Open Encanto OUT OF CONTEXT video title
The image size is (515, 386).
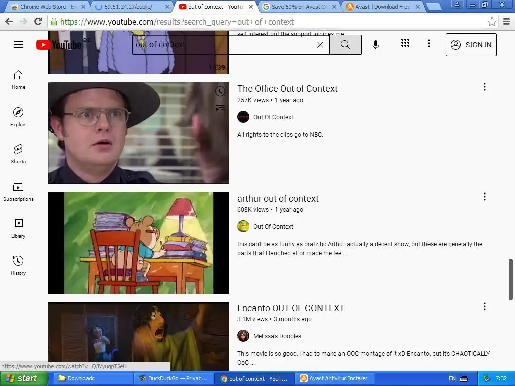[291, 308]
